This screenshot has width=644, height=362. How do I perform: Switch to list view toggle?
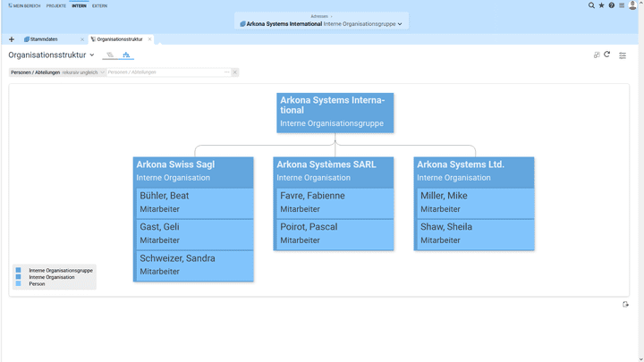110,55
